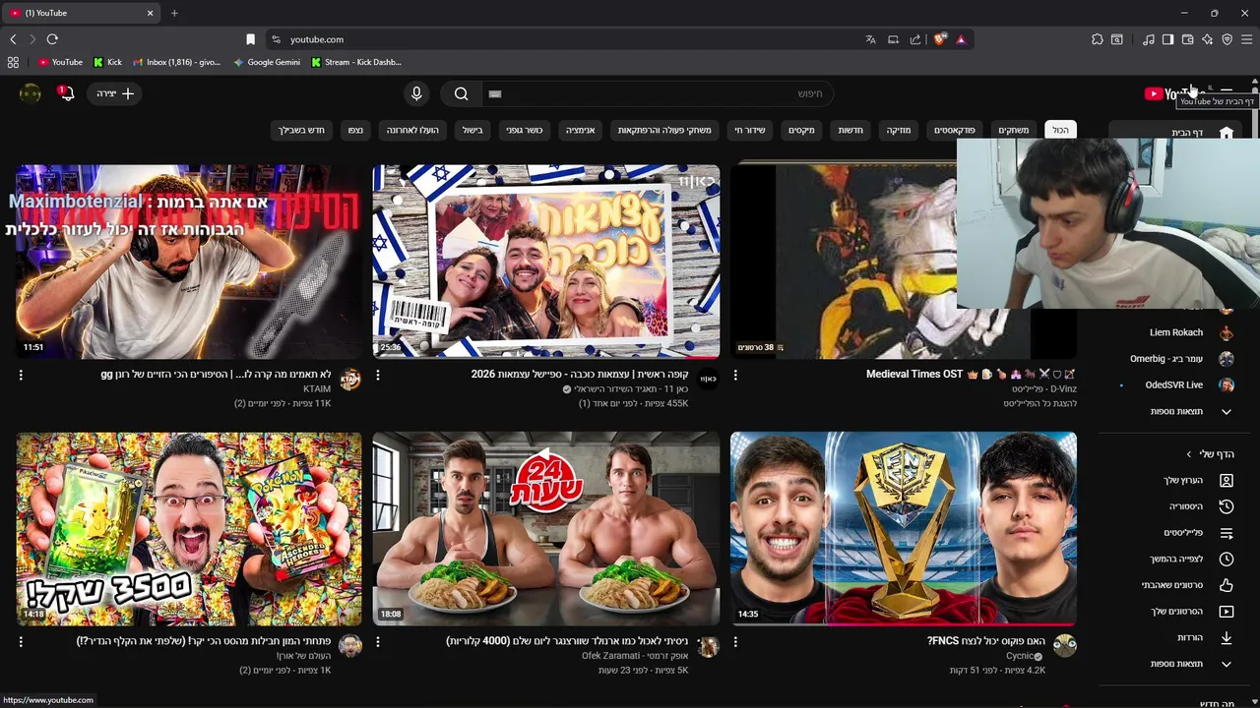Open the 3500 shekel Pokemon video thumbnail
This screenshot has width=1260, height=708.
click(x=189, y=529)
